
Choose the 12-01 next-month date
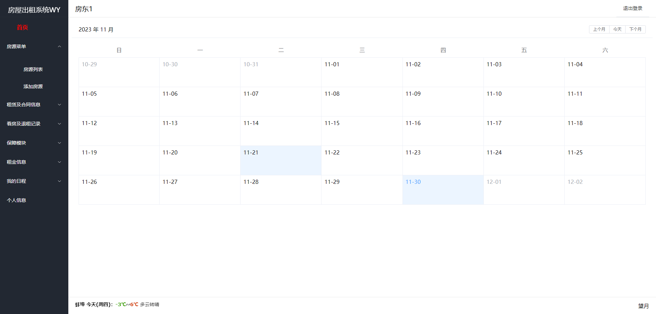[x=524, y=190]
